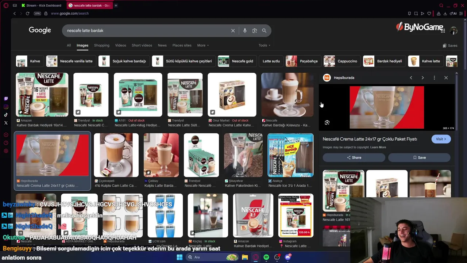467x263 pixels.
Task: Open the Google account profile avatar
Action: click(454, 31)
